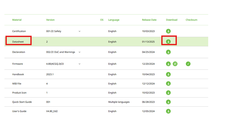Click the 06/28/2023 release date
236x127 pixels.
coord(148,102)
